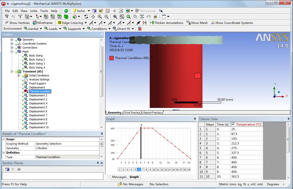Select Analysis Settings in the outline
This screenshot has height=189, width=293.
[39, 79]
